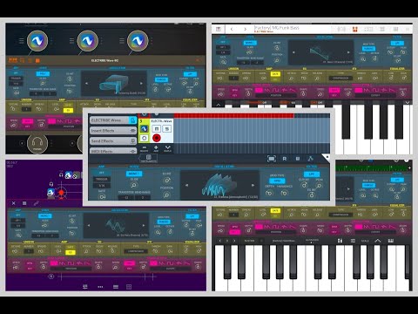Arm recording with the red record button
This screenshot has width=418, height=314.
[x=157, y=138]
